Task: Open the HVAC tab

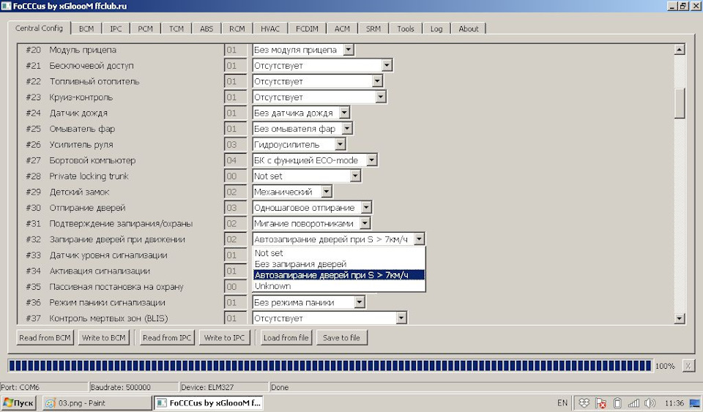Action: 270,29
